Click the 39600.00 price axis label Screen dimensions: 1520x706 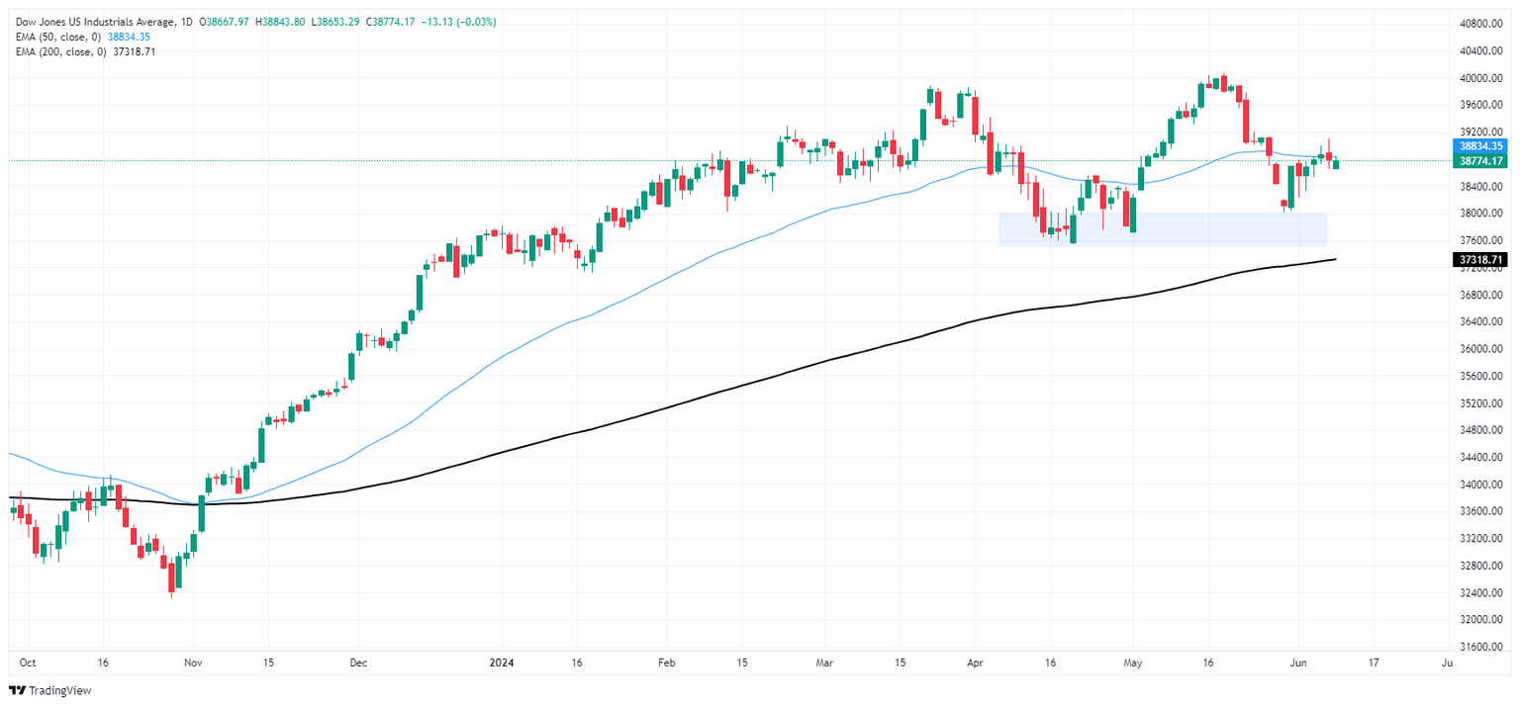(x=1481, y=105)
